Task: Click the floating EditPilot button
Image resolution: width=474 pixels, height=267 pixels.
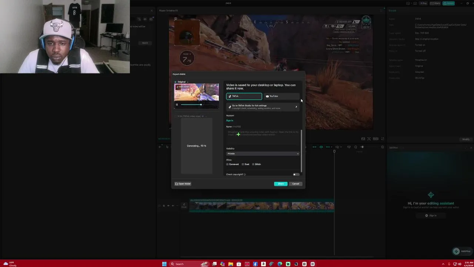Action: pyautogui.click(x=462, y=251)
